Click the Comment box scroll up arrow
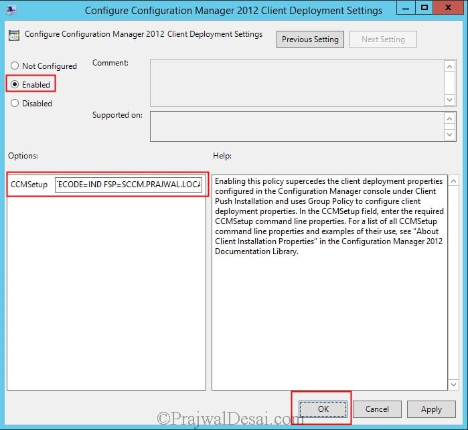468x430 pixels. tap(450, 66)
